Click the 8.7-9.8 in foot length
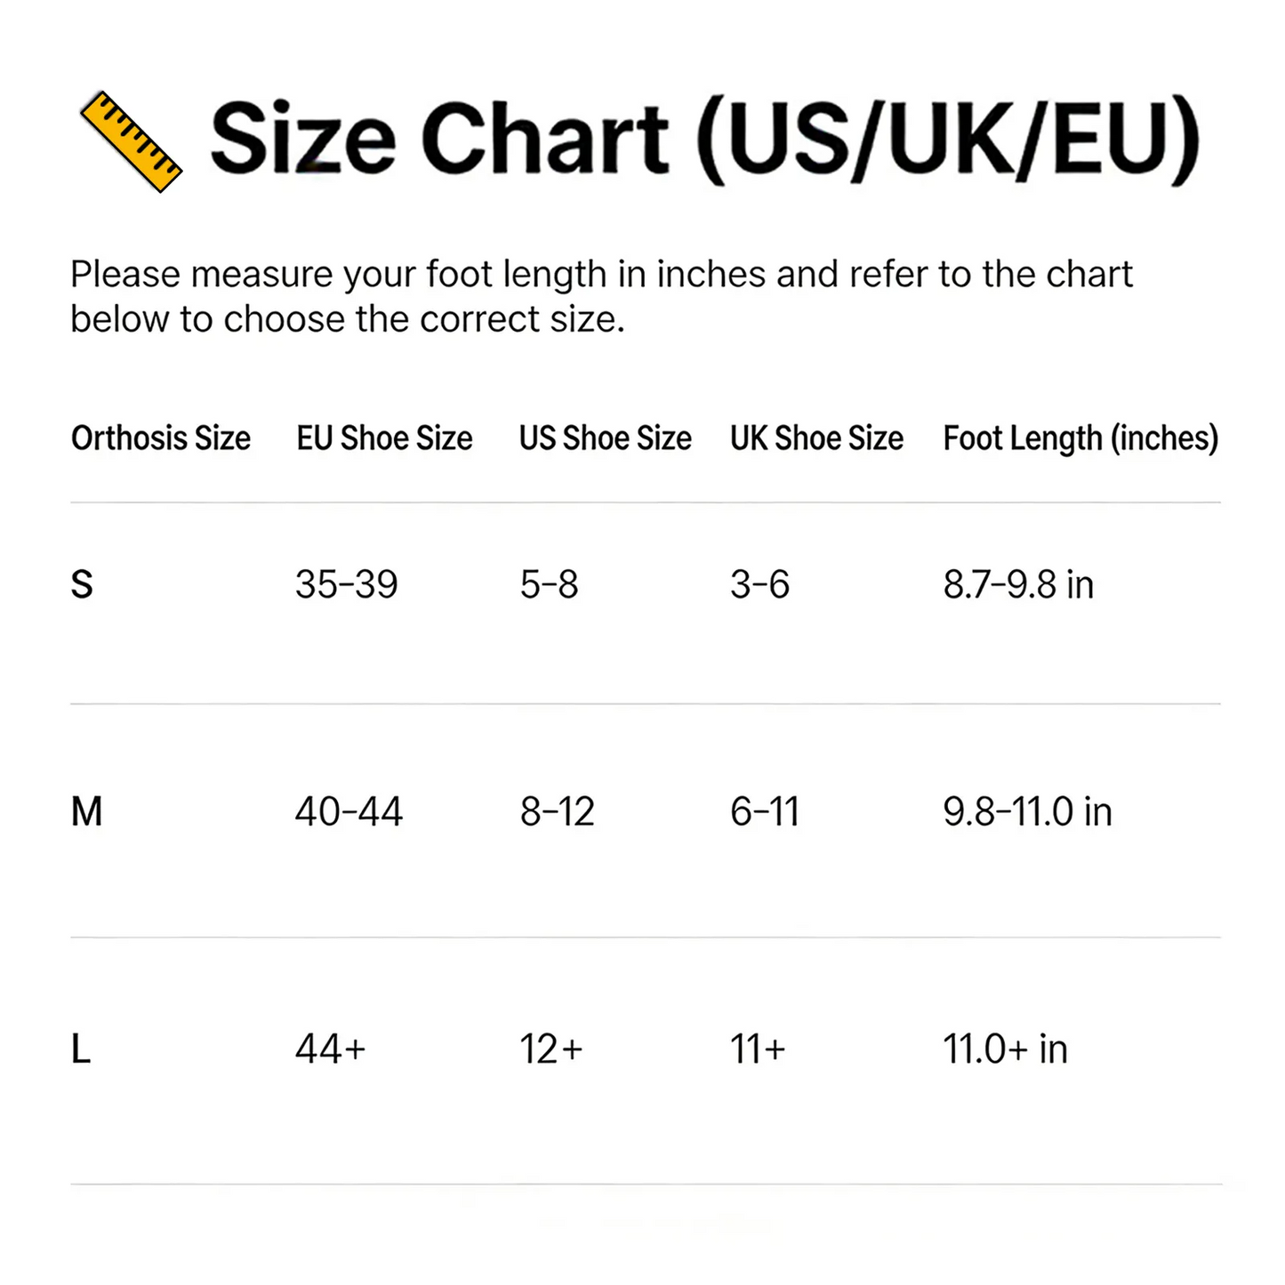1285x1285 pixels. (1018, 585)
